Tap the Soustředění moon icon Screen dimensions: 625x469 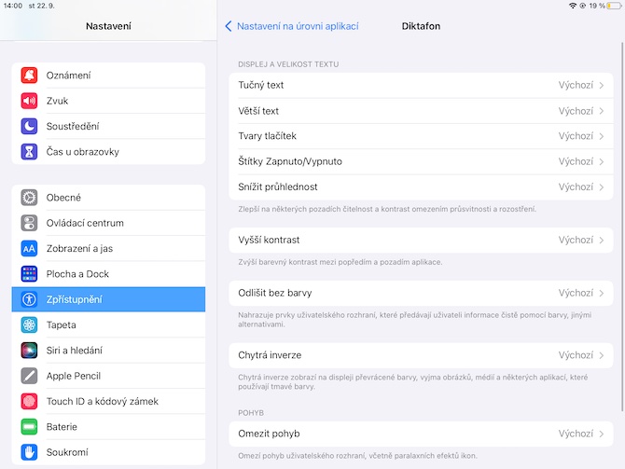[29, 126]
